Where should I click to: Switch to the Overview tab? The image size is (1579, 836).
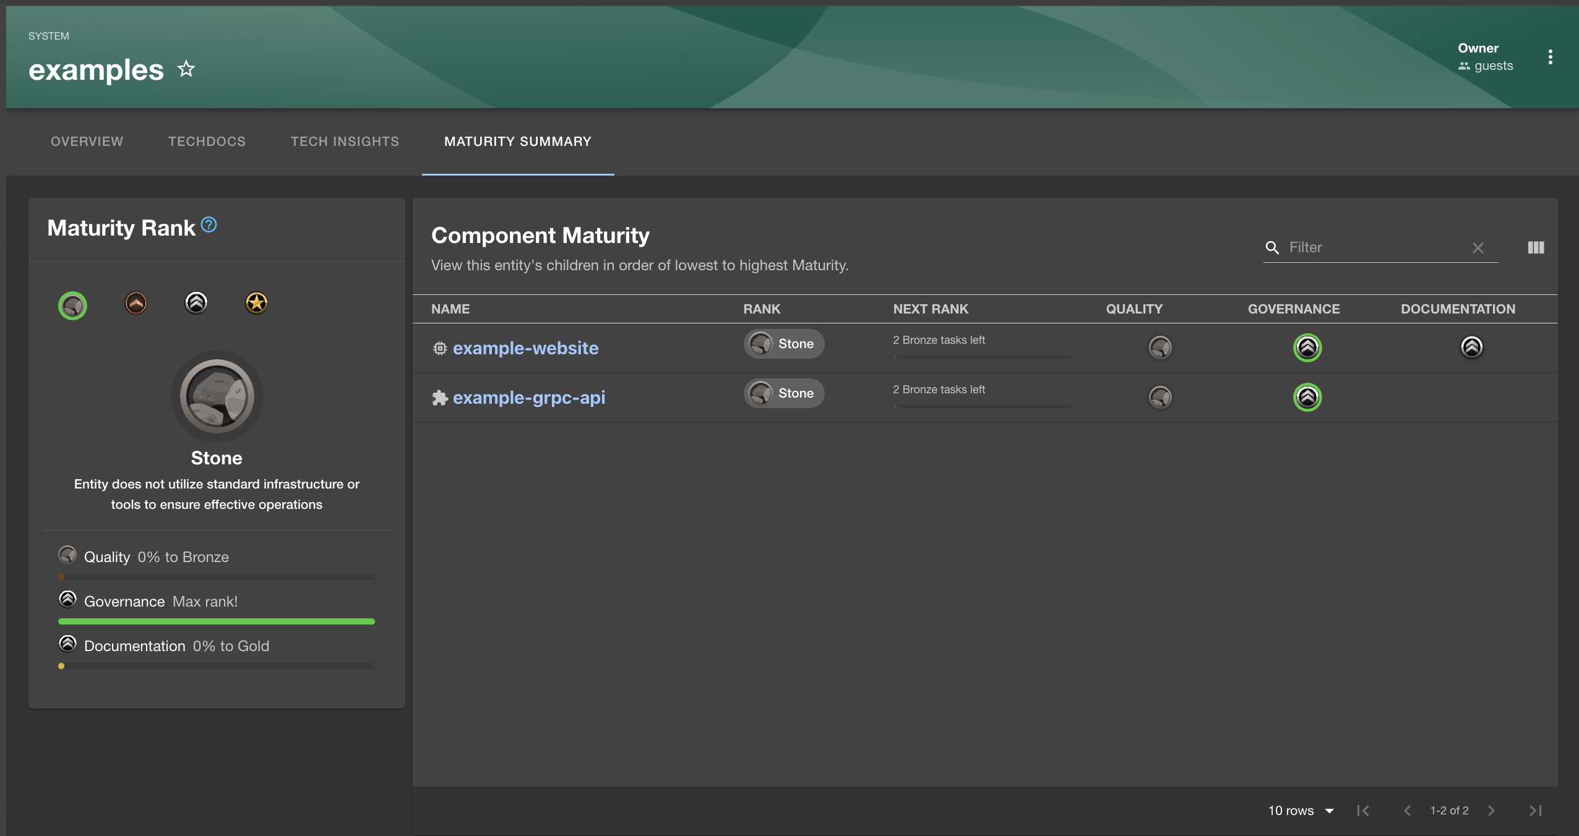coord(87,142)
